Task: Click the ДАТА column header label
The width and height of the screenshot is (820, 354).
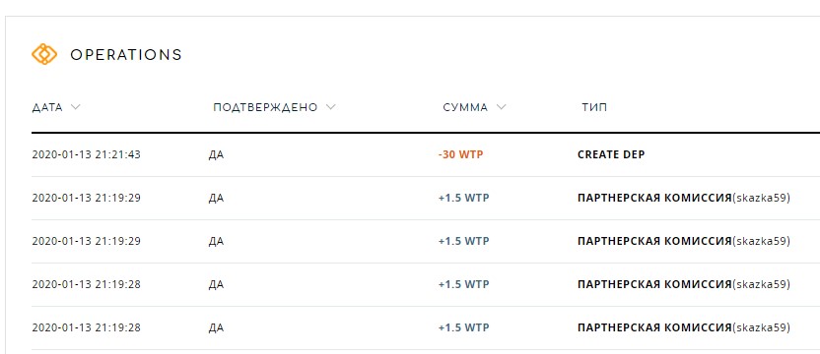Action: pos(47,107)
